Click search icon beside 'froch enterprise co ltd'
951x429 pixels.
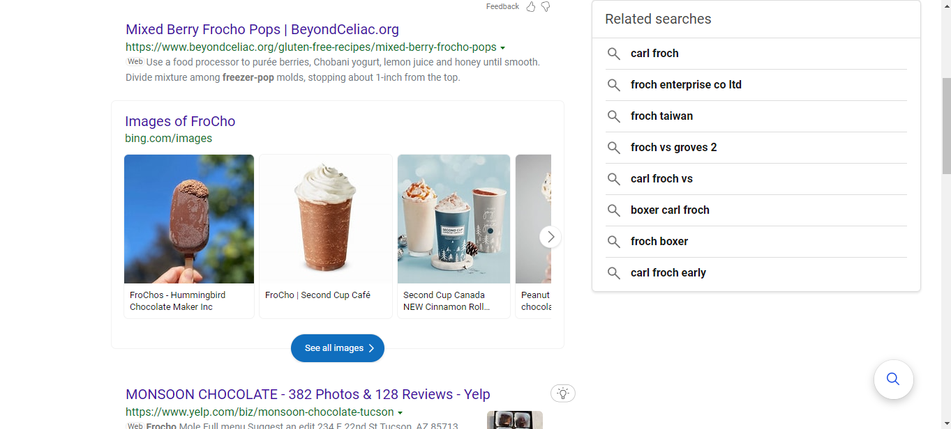coord(614,85)
